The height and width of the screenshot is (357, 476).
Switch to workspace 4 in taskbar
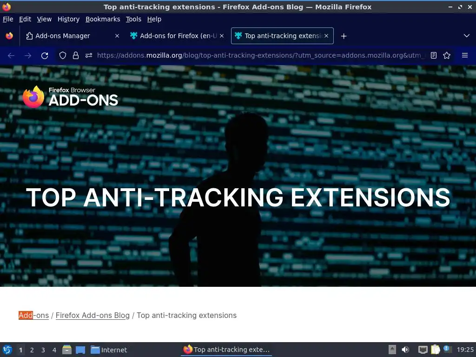[54, 350]
